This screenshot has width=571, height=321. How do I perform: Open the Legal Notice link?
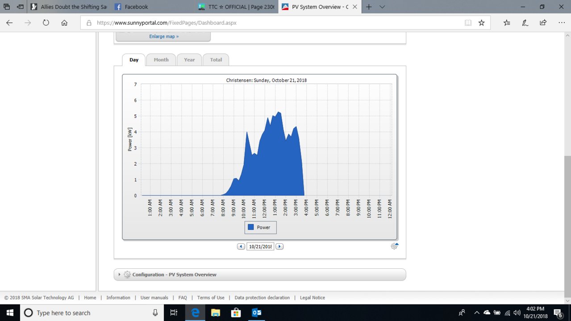pyautogui.click(x=313, y=298)
